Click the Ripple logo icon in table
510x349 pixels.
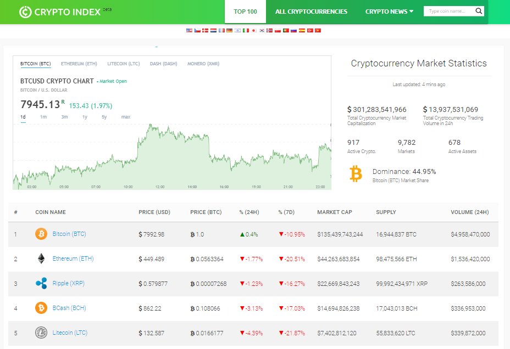pos(41,283)
